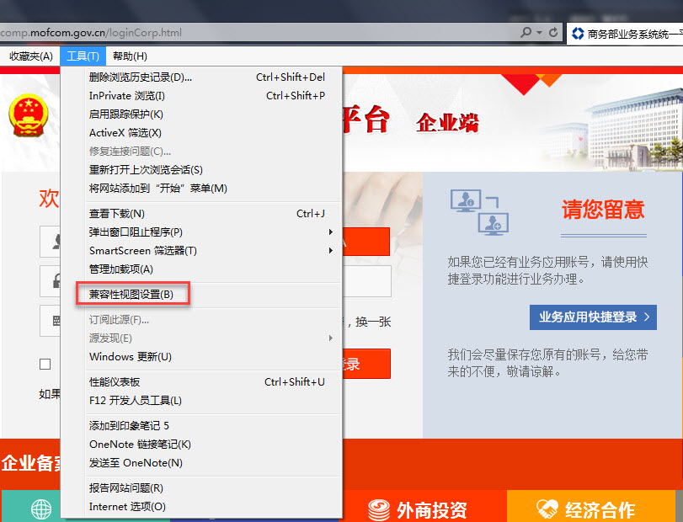683x522 pixels.
Task: Open the address bar autocomplete dropdown
Action: point(542,30)
